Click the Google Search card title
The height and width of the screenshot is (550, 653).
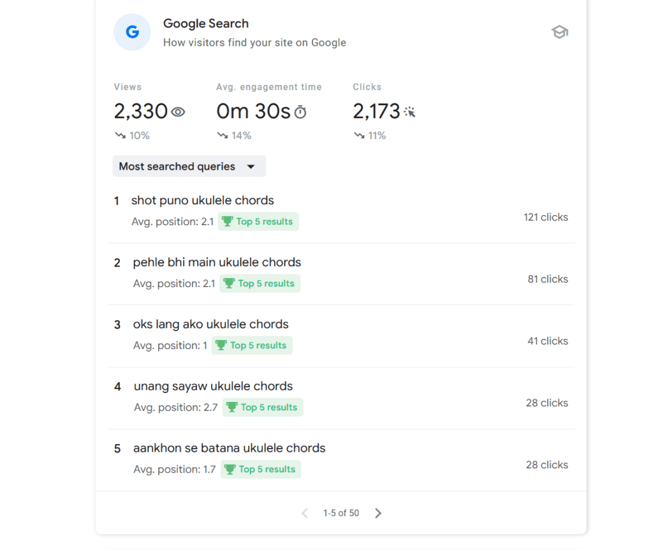pyautogui.click(x=206, y=24)
